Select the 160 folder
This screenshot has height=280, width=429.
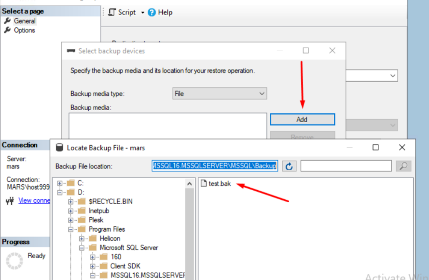click(x=116, y=257)
